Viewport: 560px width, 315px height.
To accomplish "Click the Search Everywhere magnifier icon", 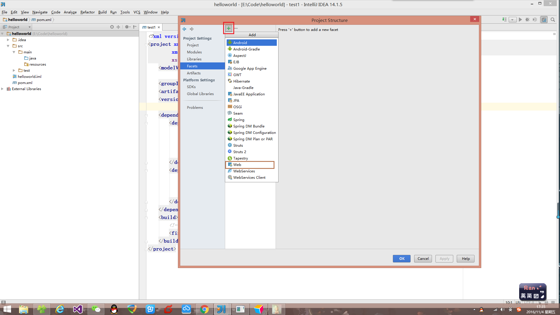I will point(553,20).
